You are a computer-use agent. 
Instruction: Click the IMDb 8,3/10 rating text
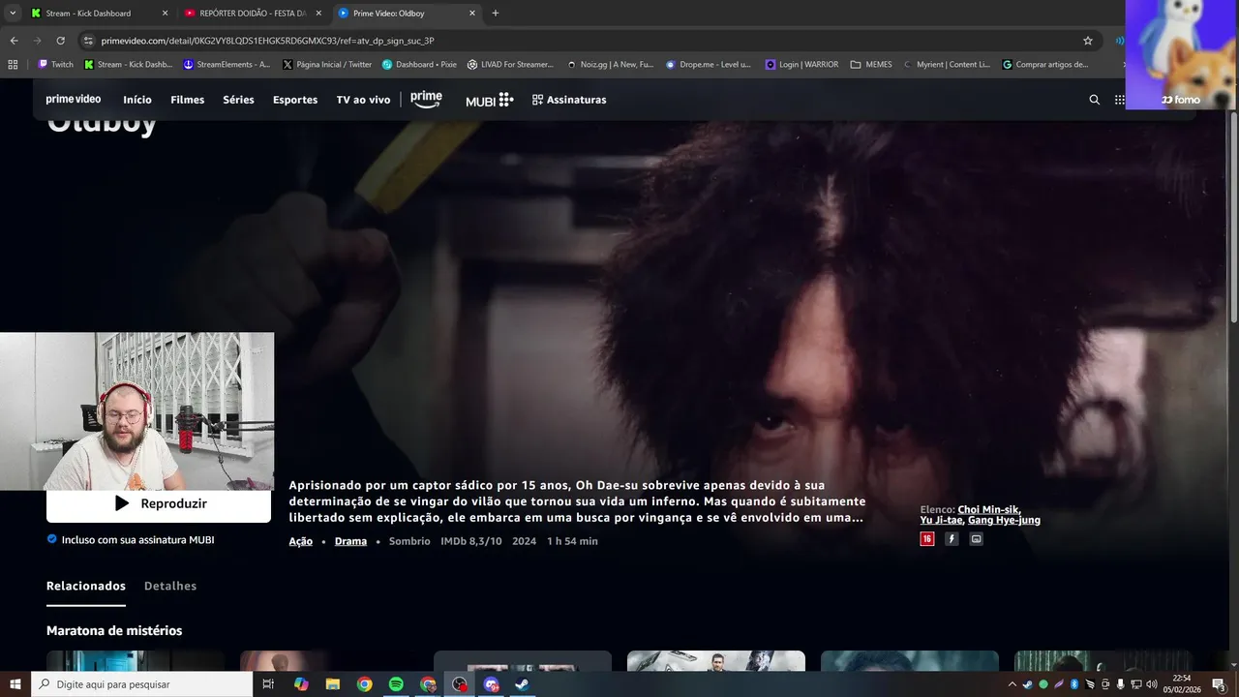click(471, 541)
